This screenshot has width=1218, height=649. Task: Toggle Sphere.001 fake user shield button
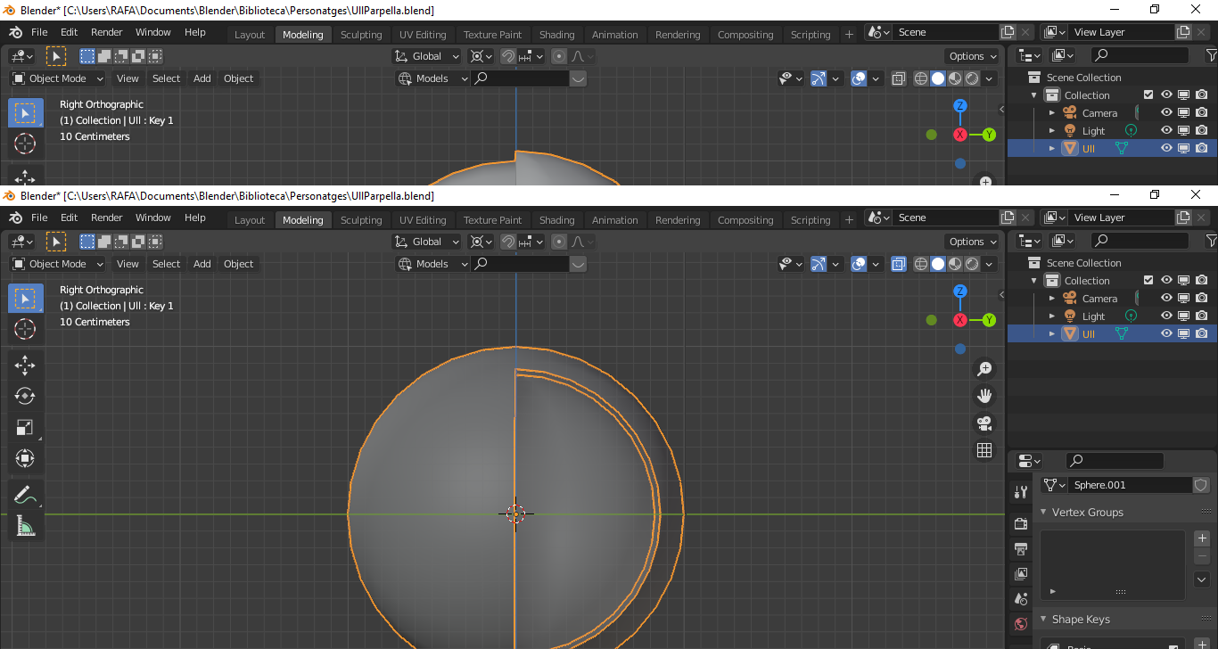tap(1201, 485)
